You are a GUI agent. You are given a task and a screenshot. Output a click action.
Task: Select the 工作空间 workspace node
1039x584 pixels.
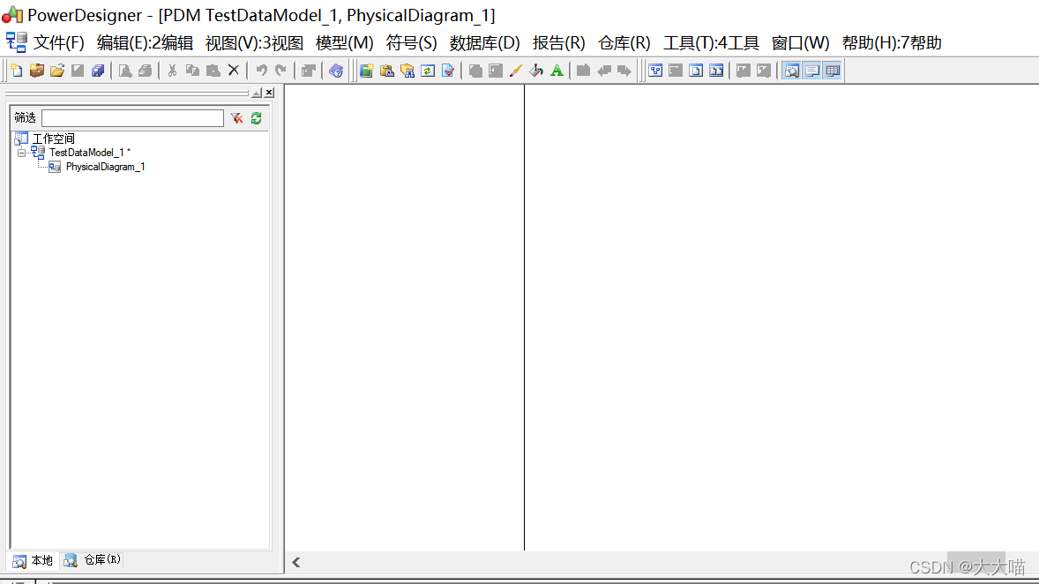click(x=54, y=139)
